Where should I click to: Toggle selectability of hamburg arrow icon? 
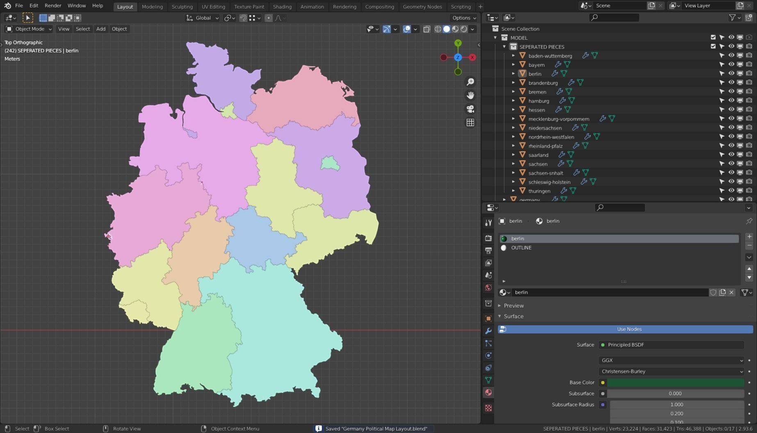(722, 100)
